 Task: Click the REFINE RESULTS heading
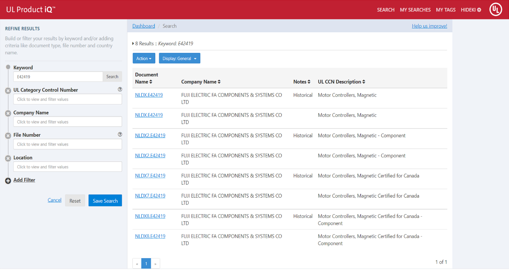coord(22,29)
